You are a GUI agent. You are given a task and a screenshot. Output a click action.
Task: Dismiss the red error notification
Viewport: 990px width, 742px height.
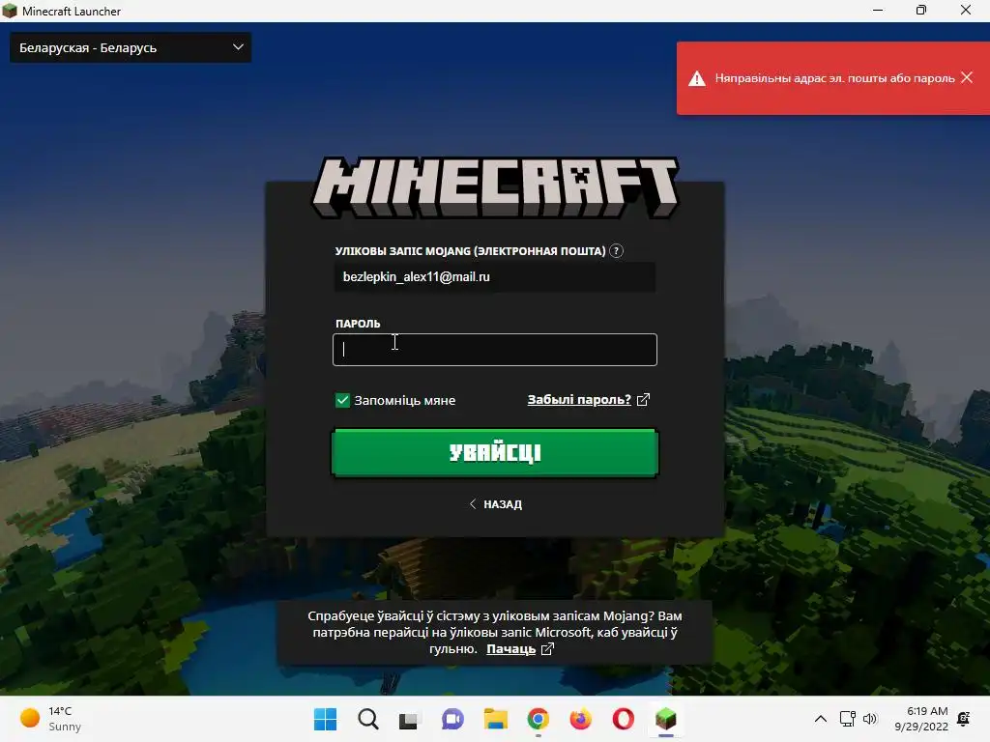coord(967,77)
